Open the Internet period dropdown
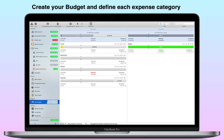 pyautogui.click(x=120, y=78)
